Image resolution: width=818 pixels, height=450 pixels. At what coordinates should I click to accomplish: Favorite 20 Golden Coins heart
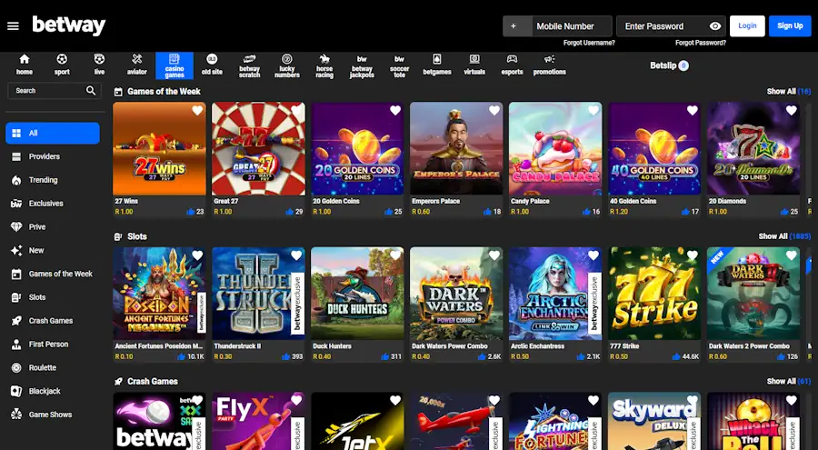click(395, 111)
